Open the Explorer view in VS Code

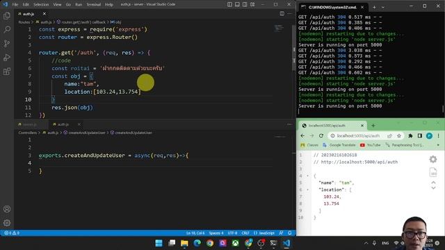[7, 15]
